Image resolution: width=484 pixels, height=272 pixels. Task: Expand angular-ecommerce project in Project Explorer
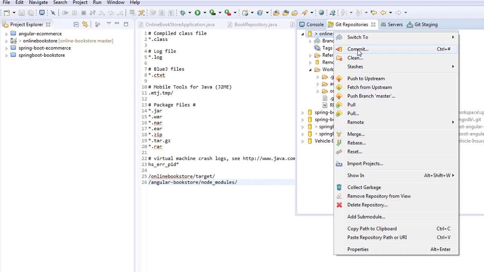6,34
